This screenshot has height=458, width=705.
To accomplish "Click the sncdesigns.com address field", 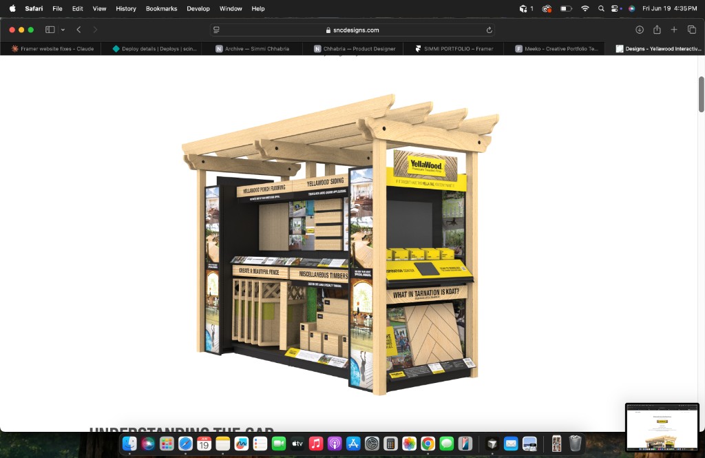I will tap(352, 30).
